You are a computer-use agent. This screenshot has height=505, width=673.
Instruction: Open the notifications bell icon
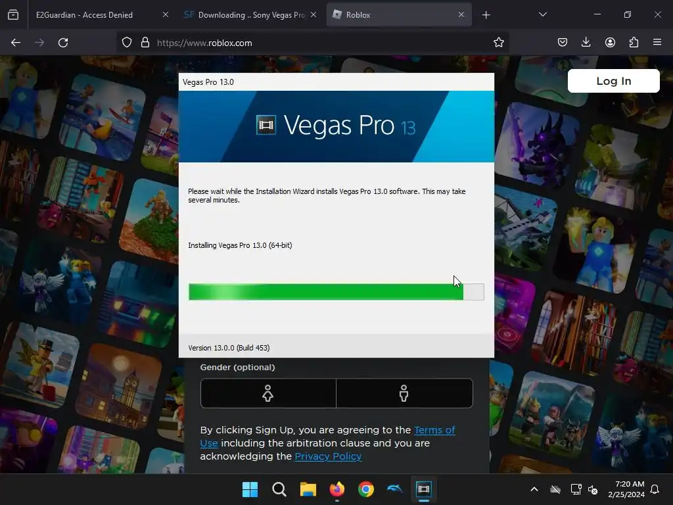point(655,489)
